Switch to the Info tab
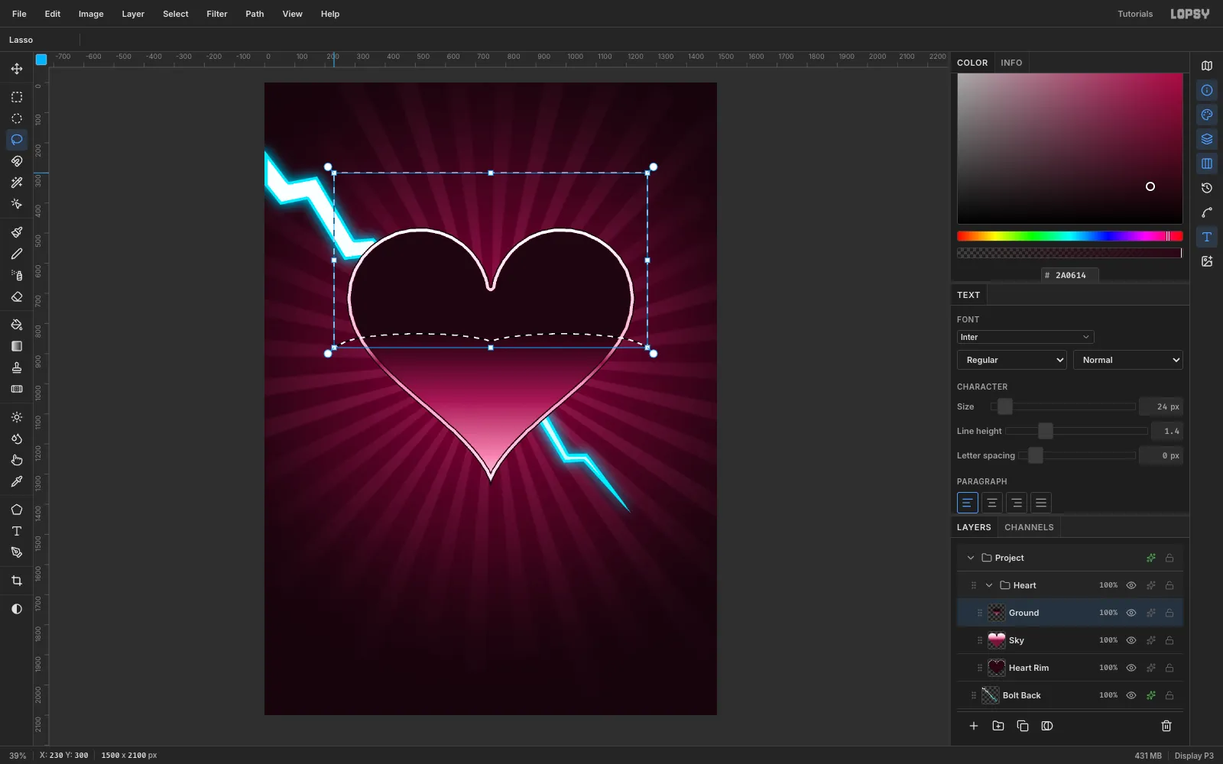 [1011, 63]
